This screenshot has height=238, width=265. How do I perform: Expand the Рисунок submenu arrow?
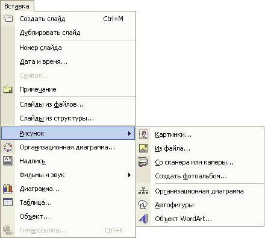(x=129, y=133)
